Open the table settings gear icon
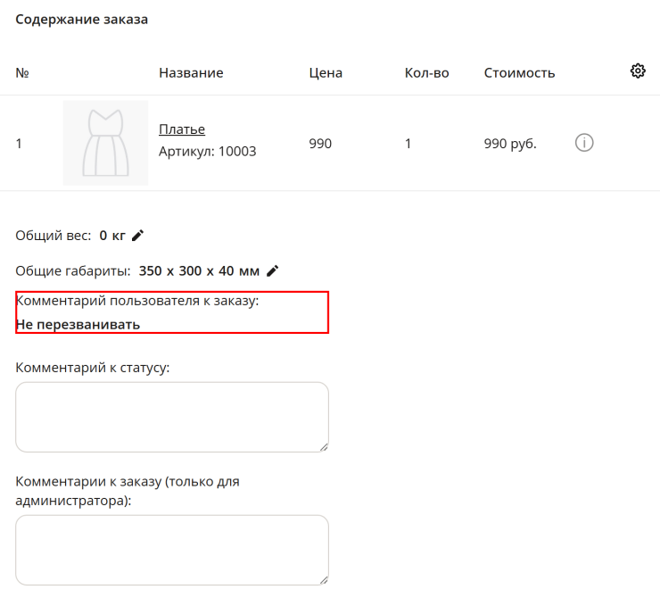Screen dimensions: 660x598 (638, 71)
